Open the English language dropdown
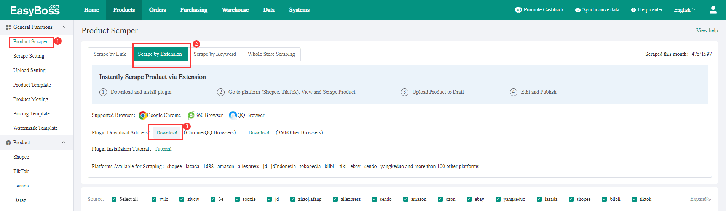Image resolution: width=726 pixels, height=211 pixels. [685, 10]
